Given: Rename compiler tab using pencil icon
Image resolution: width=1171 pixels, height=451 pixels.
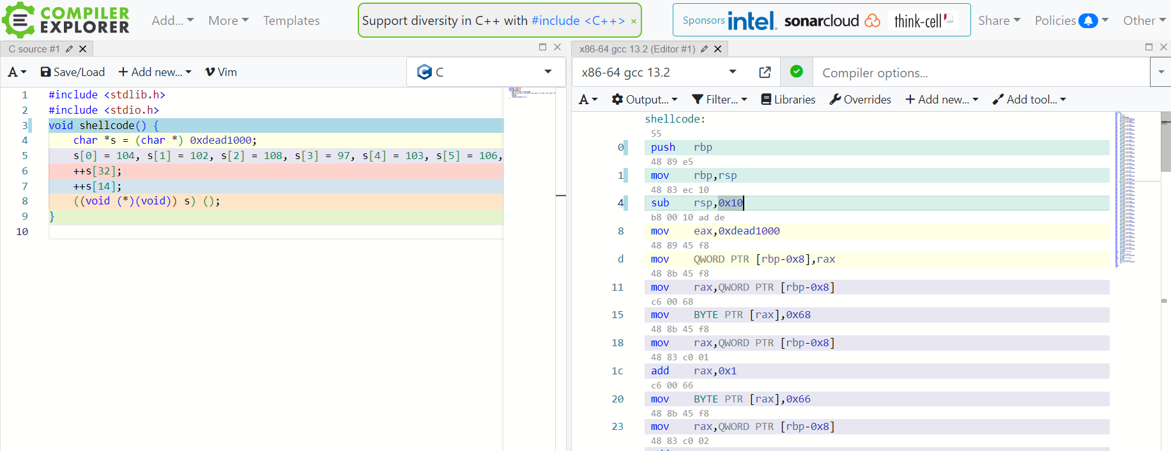Looking at the screenshot, I should tap(704, 49).
